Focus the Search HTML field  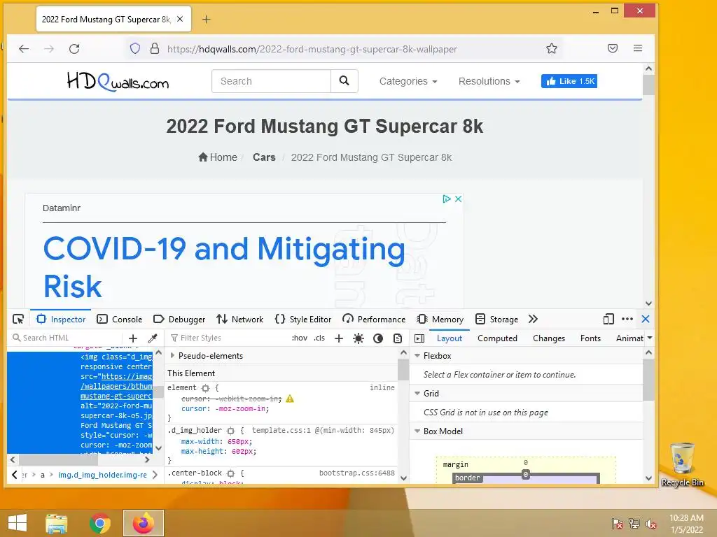(x=67, y=338)
